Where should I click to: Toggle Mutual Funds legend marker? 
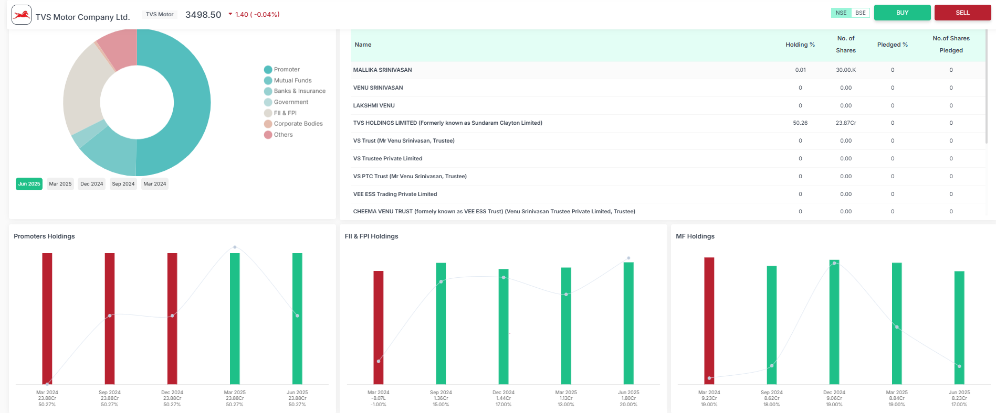coord(268,81)
